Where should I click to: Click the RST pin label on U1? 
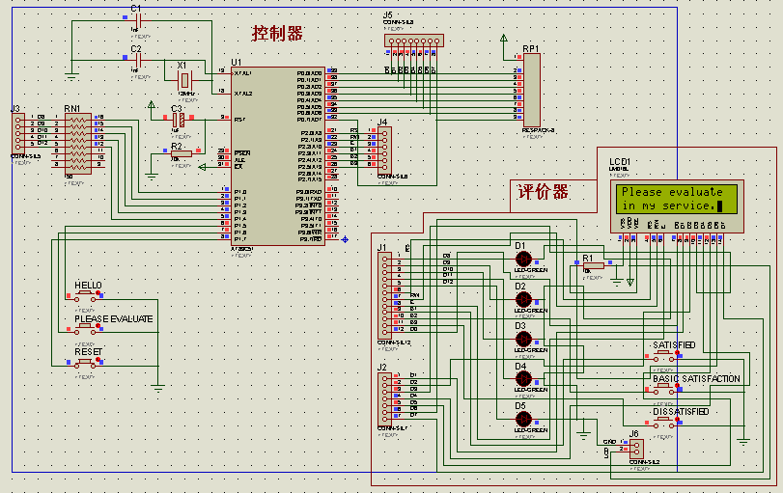pos(239,120)
